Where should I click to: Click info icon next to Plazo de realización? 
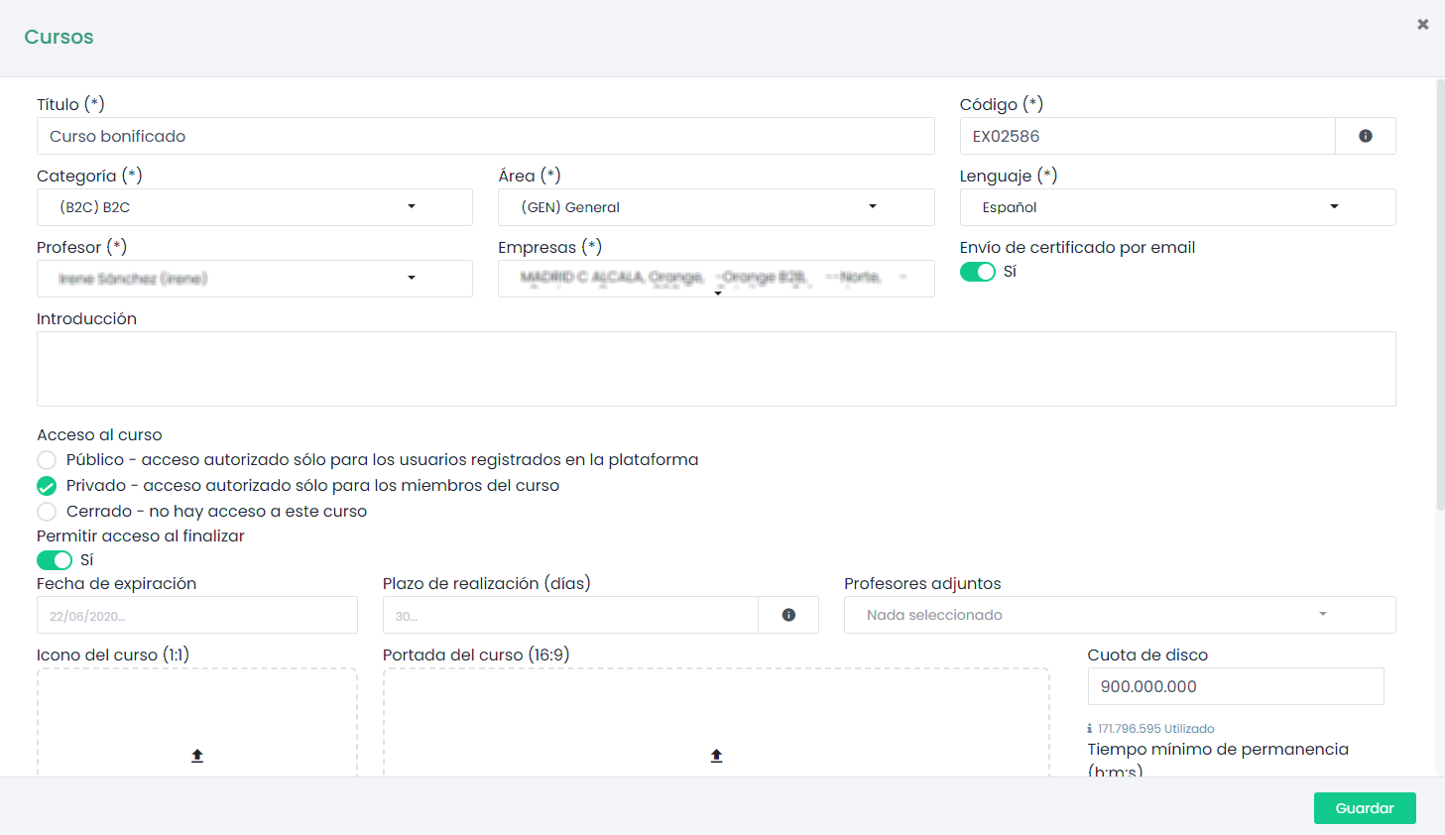pyautogui.click(x=788, y=615)
